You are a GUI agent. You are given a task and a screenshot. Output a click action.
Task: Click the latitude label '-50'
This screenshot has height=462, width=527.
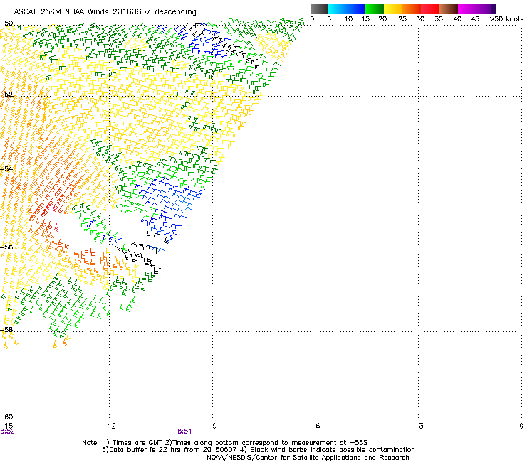[x=6, y=23]
